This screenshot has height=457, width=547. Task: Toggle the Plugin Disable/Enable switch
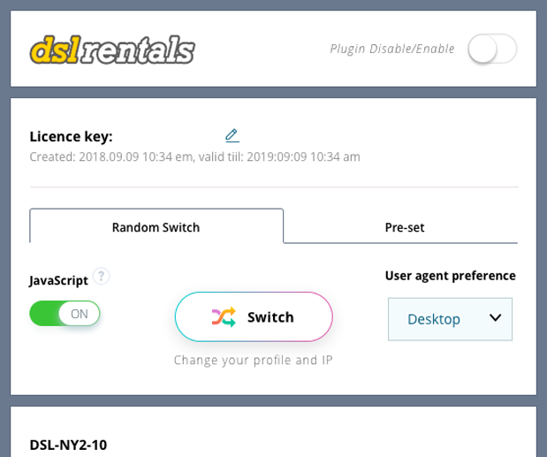point(492,49)
